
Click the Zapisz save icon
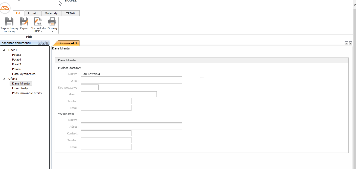pyautogui.click(x=24, y=22)
